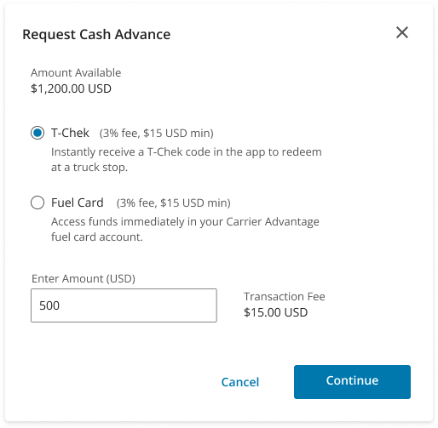
Task: Click the 'Access funds immediately' description line
Action: 185,221
